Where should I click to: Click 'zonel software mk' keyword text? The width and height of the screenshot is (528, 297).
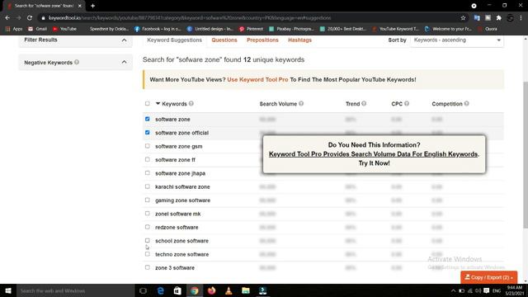[178, 214]
